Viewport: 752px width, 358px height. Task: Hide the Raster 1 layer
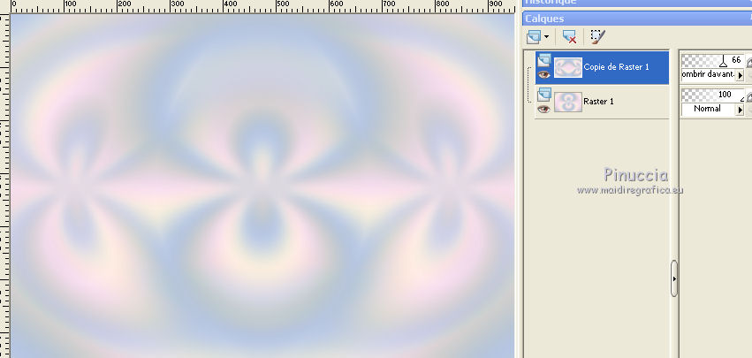(x=543, y=109)
